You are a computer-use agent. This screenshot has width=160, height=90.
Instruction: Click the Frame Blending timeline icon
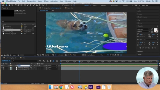(50, 61)
